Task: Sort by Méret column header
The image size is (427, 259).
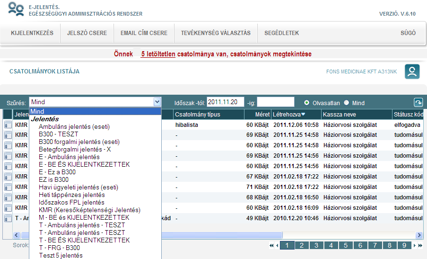Action: (x=258, y=115)
